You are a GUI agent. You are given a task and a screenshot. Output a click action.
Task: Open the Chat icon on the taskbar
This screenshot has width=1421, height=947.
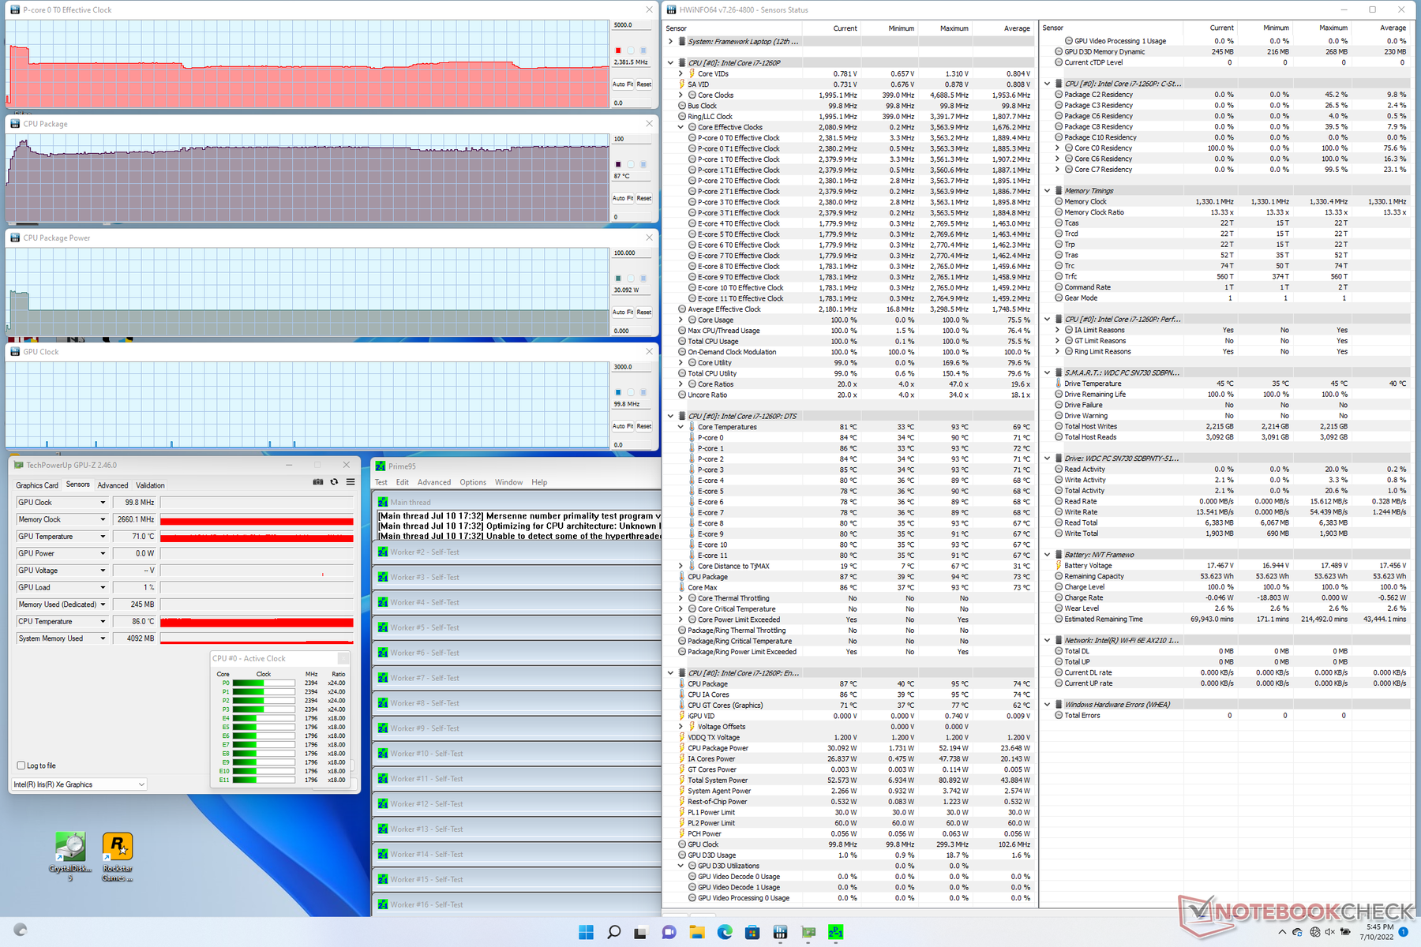pyautogui.click(x=669, y=932)
